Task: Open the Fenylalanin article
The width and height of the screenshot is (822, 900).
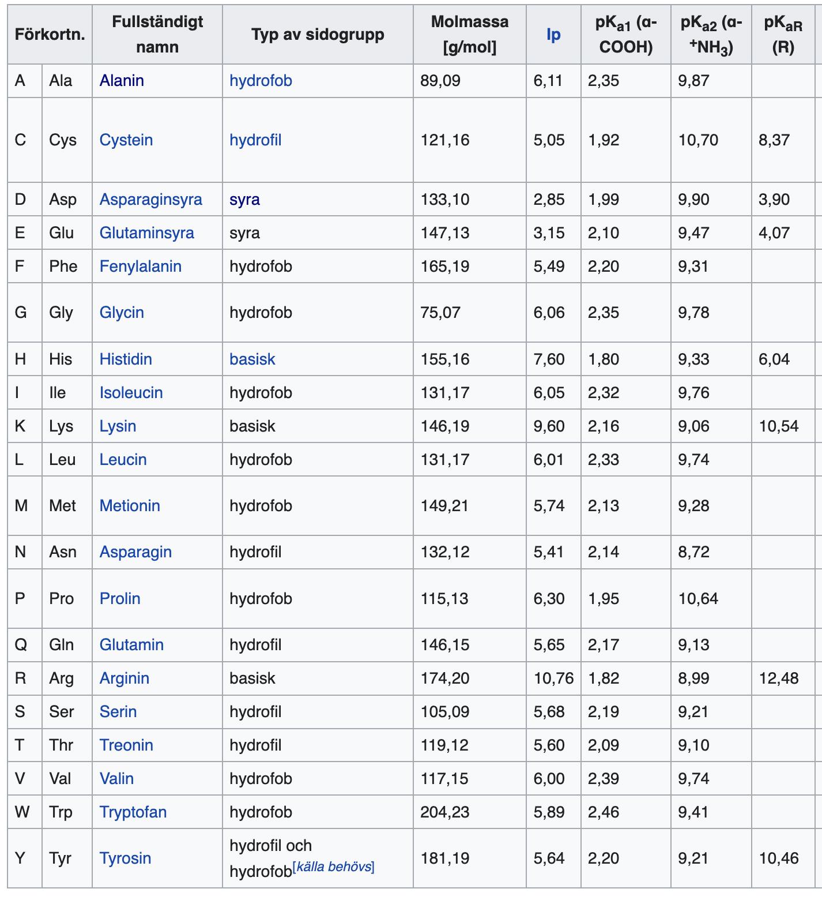Action: [140, 267]
